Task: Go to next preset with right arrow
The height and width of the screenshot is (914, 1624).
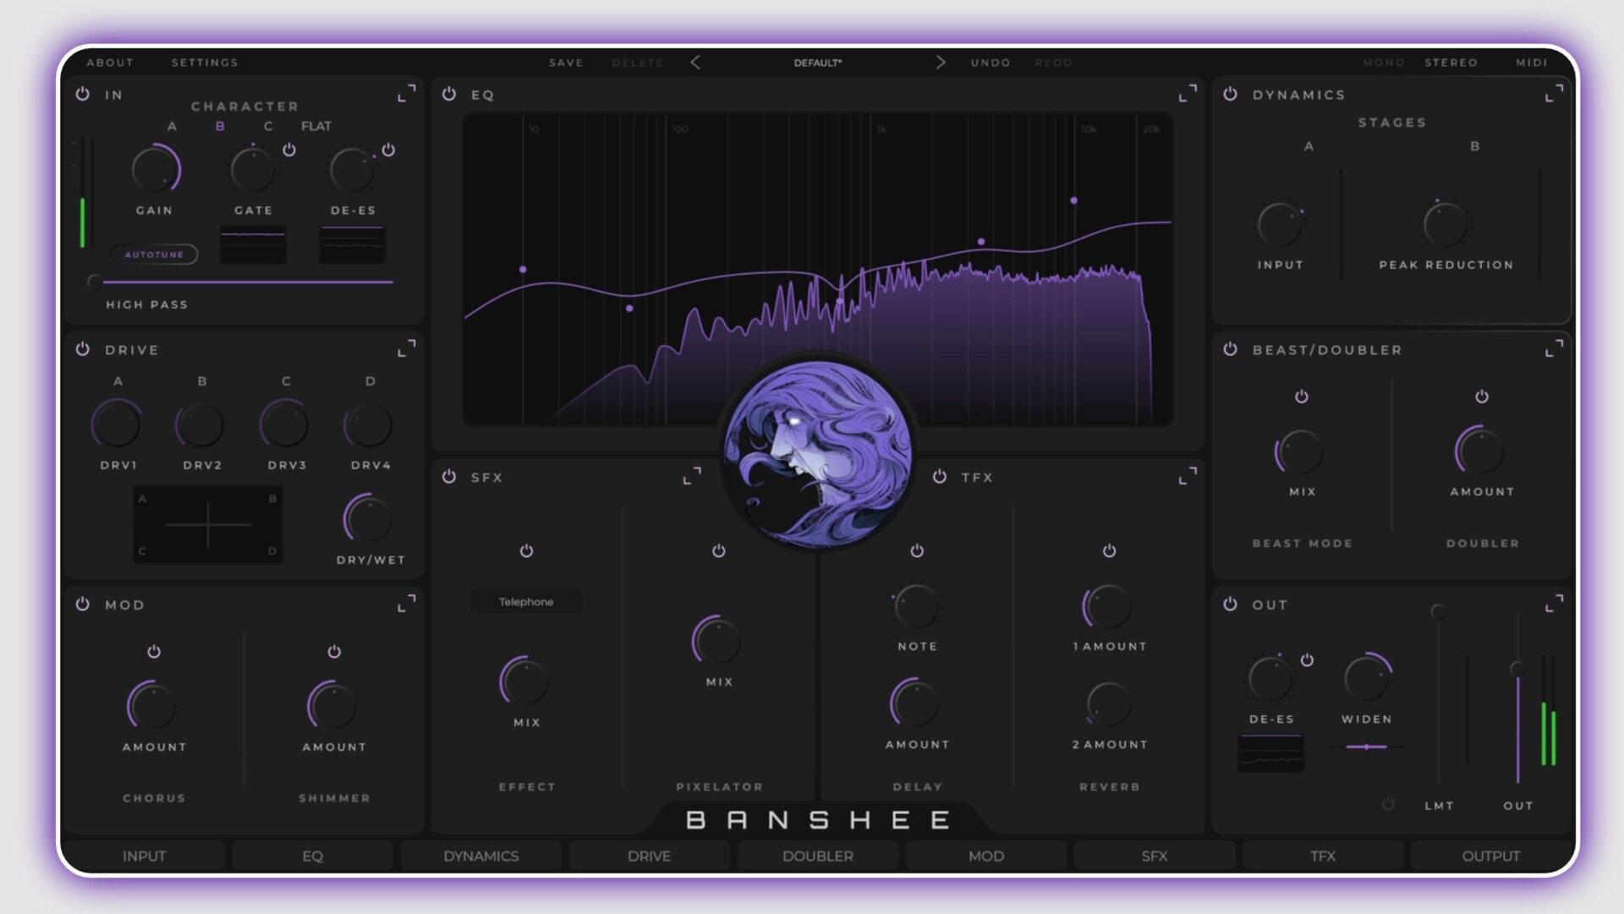Action: (940, 62)
